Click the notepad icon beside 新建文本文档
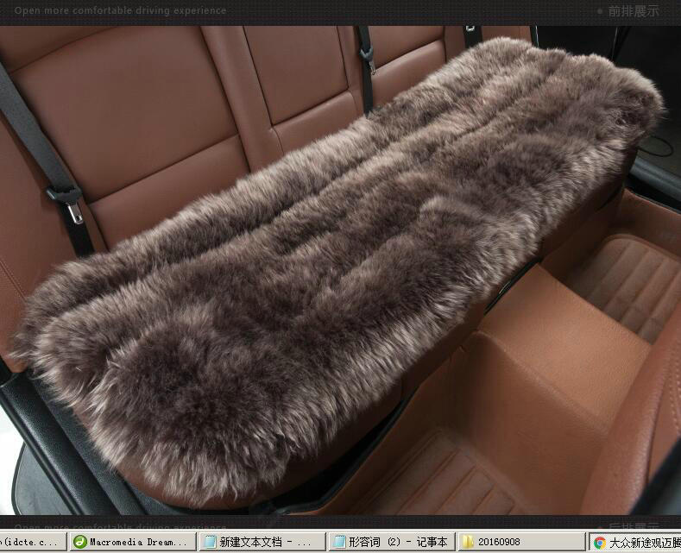 209,543
